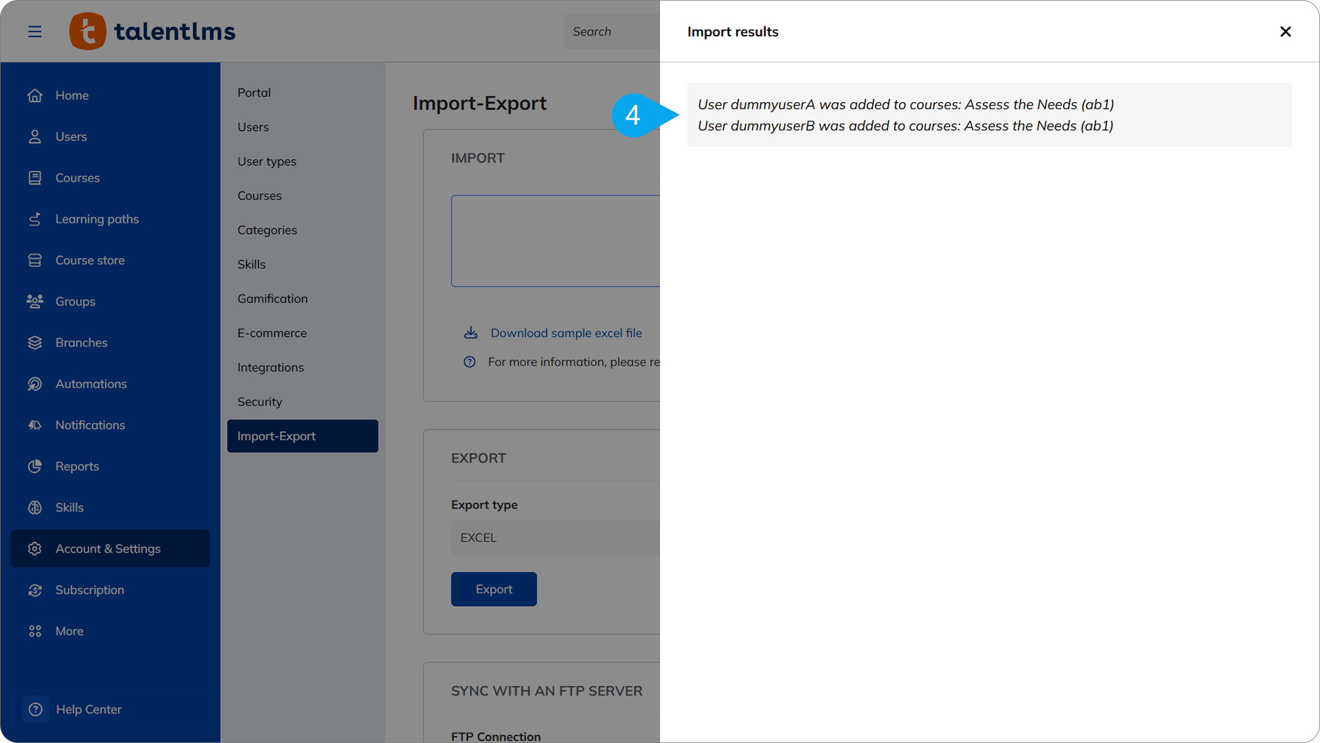This screenshot has height=743, width=1320.
Task: Close the Import results panel
Action: 1286,32
